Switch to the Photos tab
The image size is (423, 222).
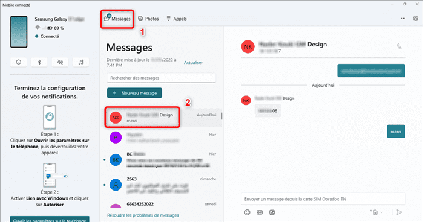148,19
